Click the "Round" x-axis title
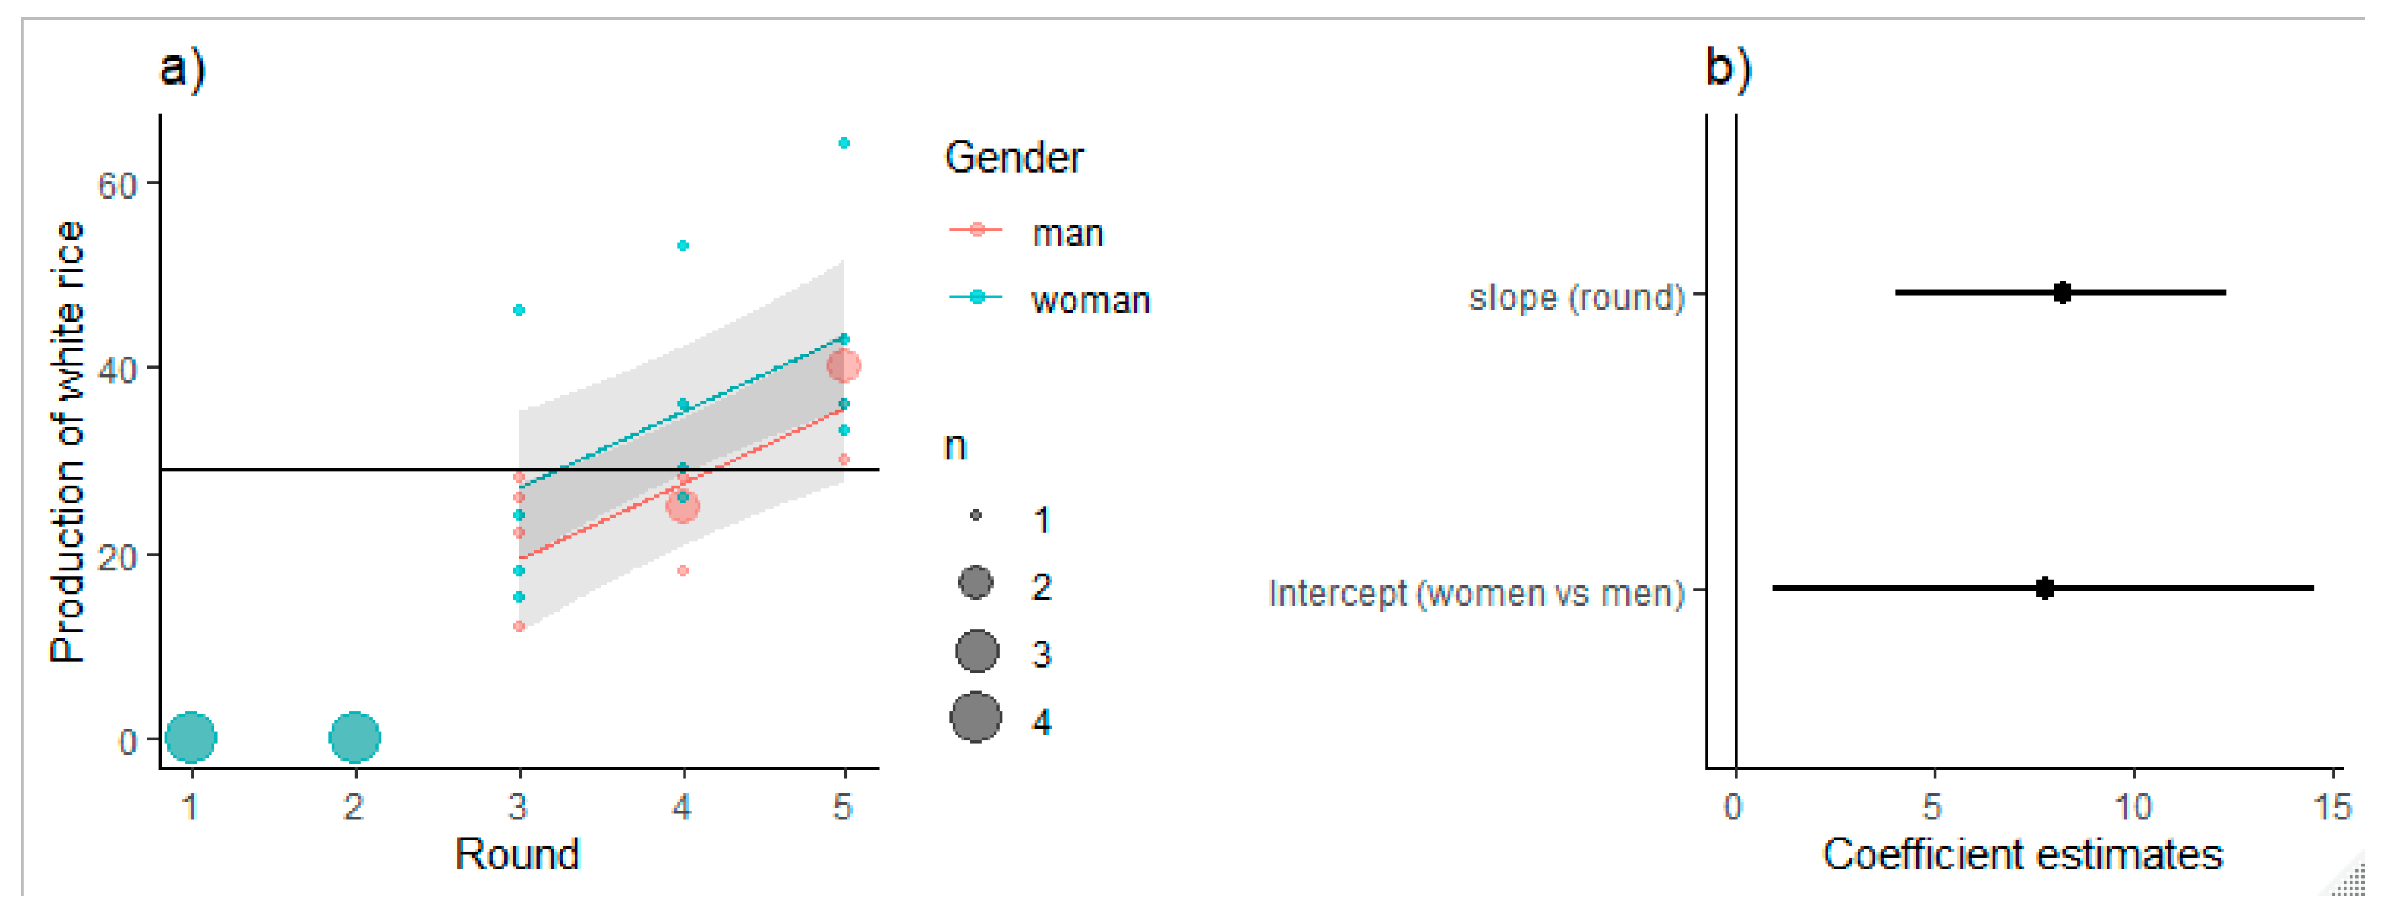Image resolution: width=2390 pixels, height=915 pixels. click(x=517, y=854)
